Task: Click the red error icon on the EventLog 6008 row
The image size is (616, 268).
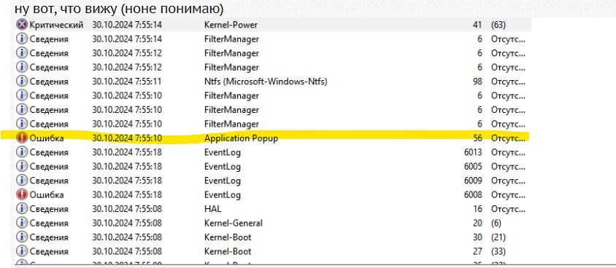Action: pos(22,194)
